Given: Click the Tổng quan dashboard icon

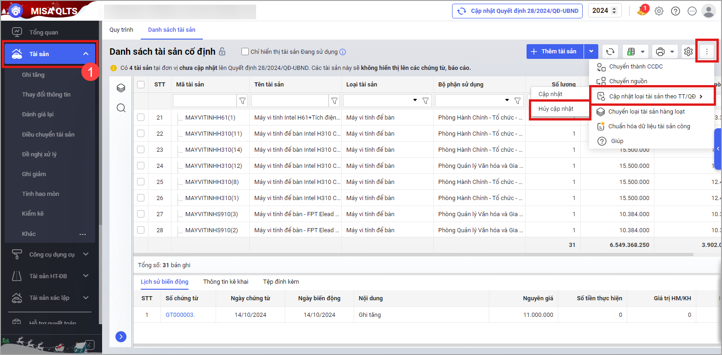Looking at the screenshot, I should click(x=17, y=32).
